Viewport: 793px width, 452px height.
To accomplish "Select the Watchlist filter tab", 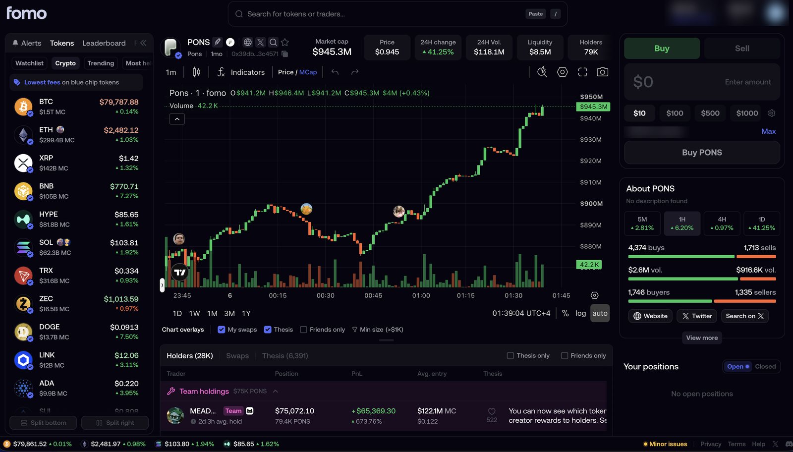I will [29, 63].
